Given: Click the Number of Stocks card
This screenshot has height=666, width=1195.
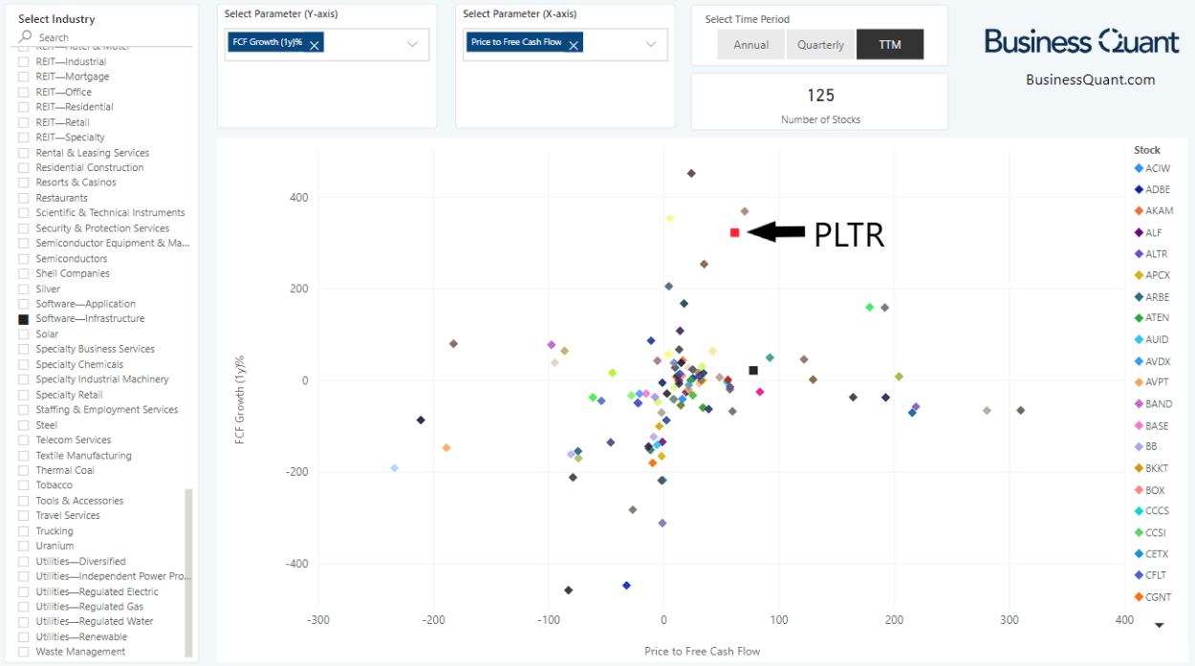Looking at the screenshot, I should [820, 101].
